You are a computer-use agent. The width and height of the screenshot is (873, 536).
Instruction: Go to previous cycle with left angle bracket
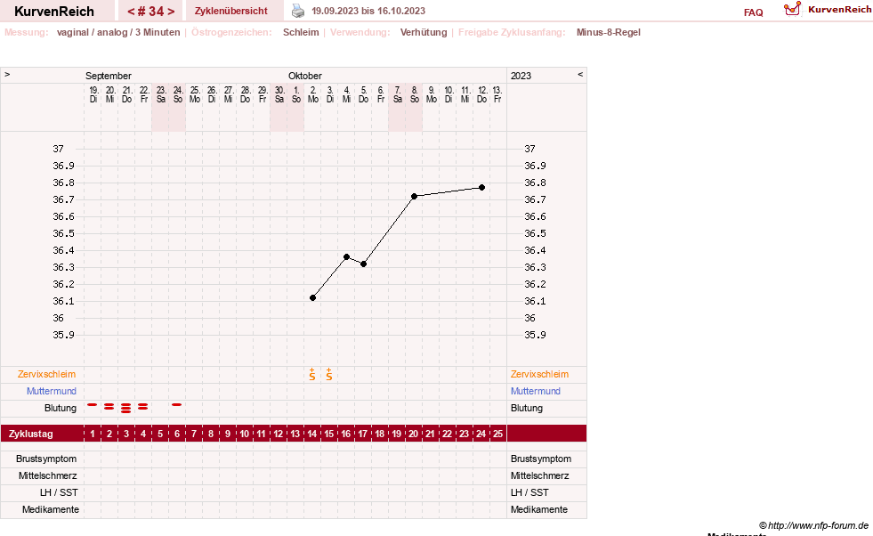coord(131,12)
